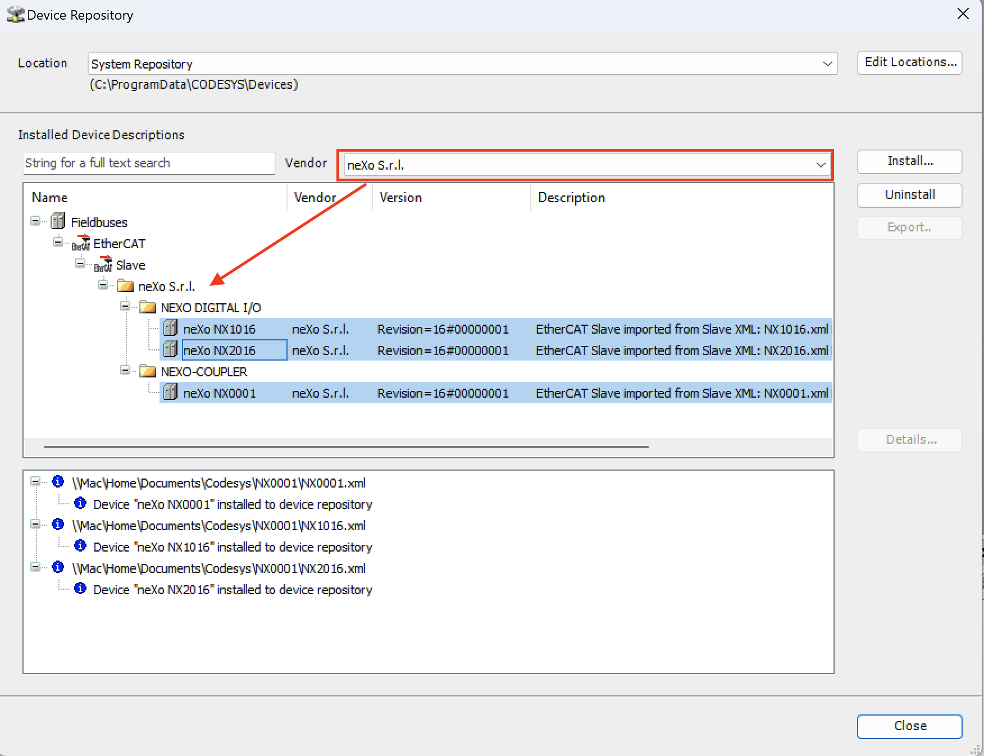
Task: Sort by the Version column header
Action: coord(452,198)
